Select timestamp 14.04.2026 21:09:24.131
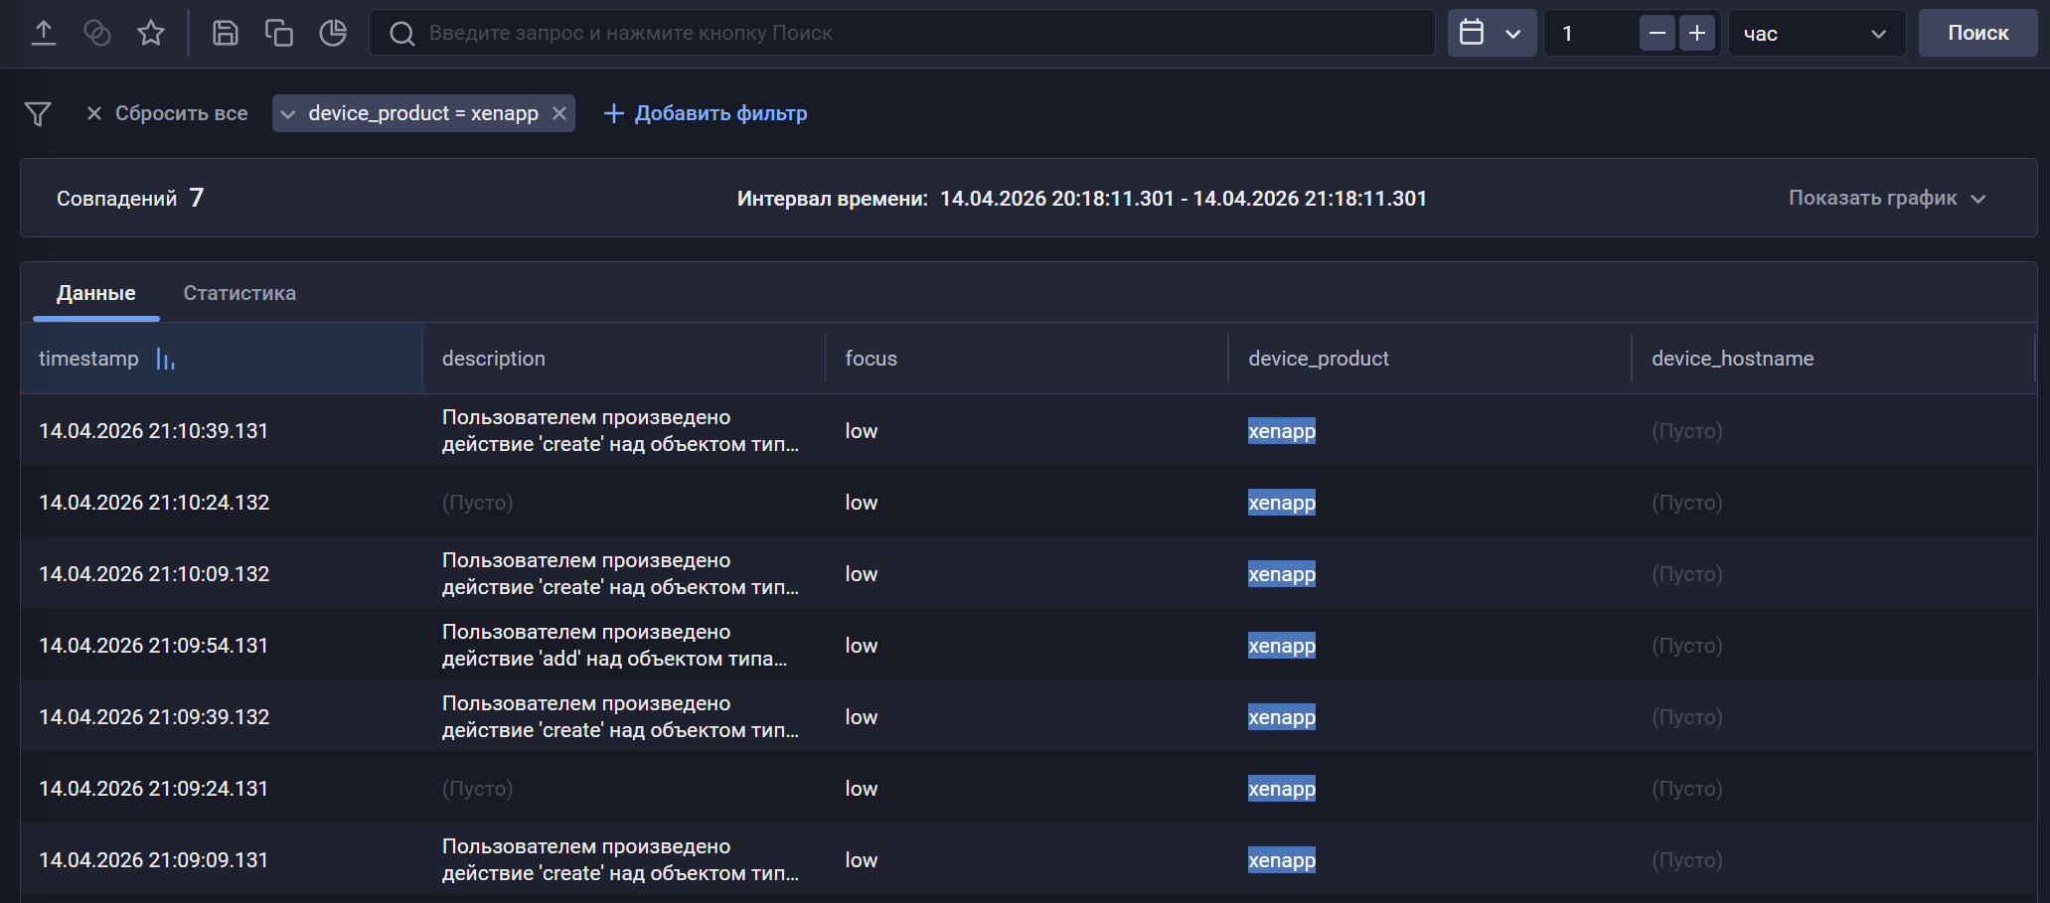The image size is (2050, 903). coord(154,789)
